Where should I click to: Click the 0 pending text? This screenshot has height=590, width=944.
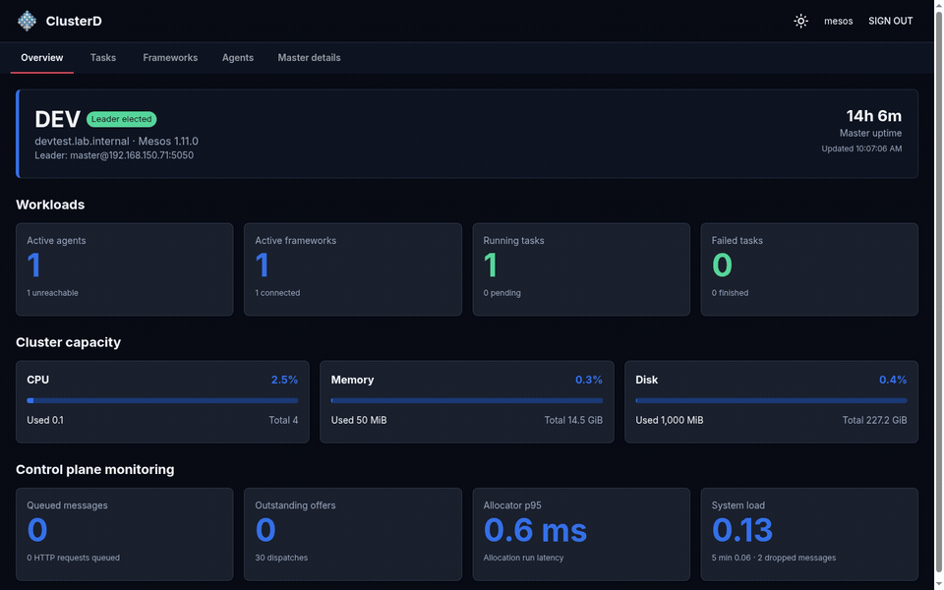pyautogui.click(x=502, y=293)
